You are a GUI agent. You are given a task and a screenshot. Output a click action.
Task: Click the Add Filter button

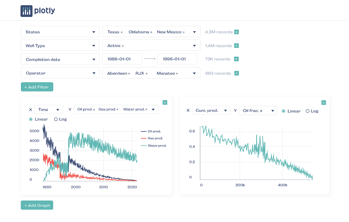tap(37, 87)
